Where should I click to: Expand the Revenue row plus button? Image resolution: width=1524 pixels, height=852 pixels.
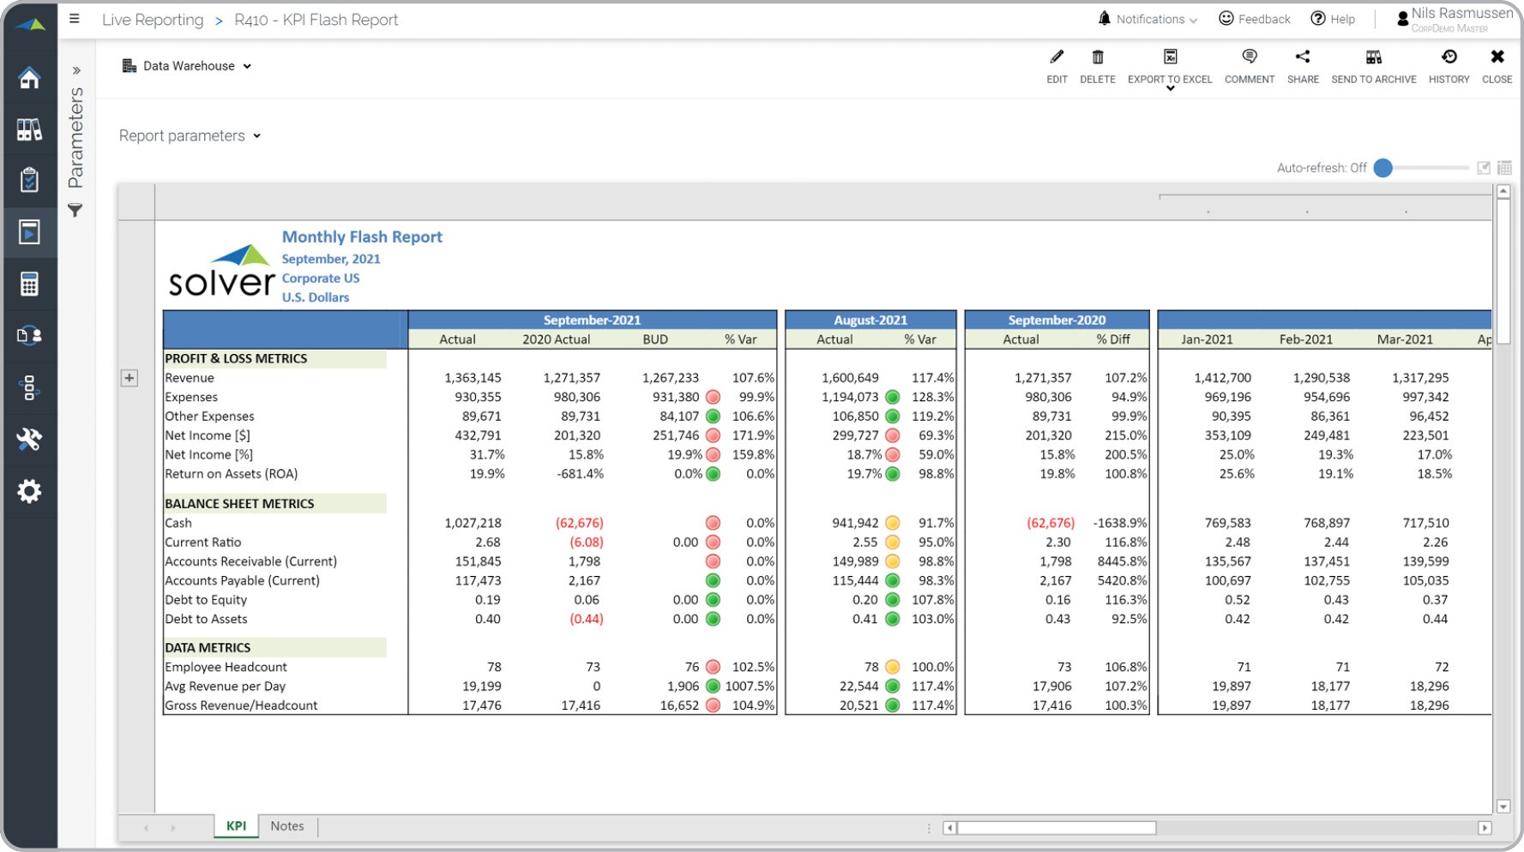pyautogui.click(x=130, y=378)
